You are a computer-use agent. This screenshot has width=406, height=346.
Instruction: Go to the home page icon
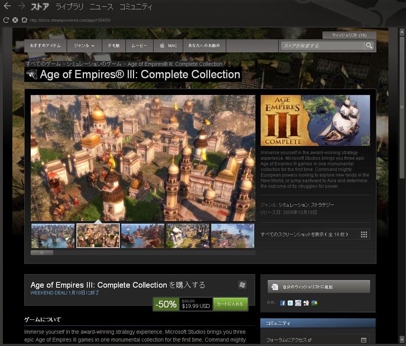pos(24,20)
